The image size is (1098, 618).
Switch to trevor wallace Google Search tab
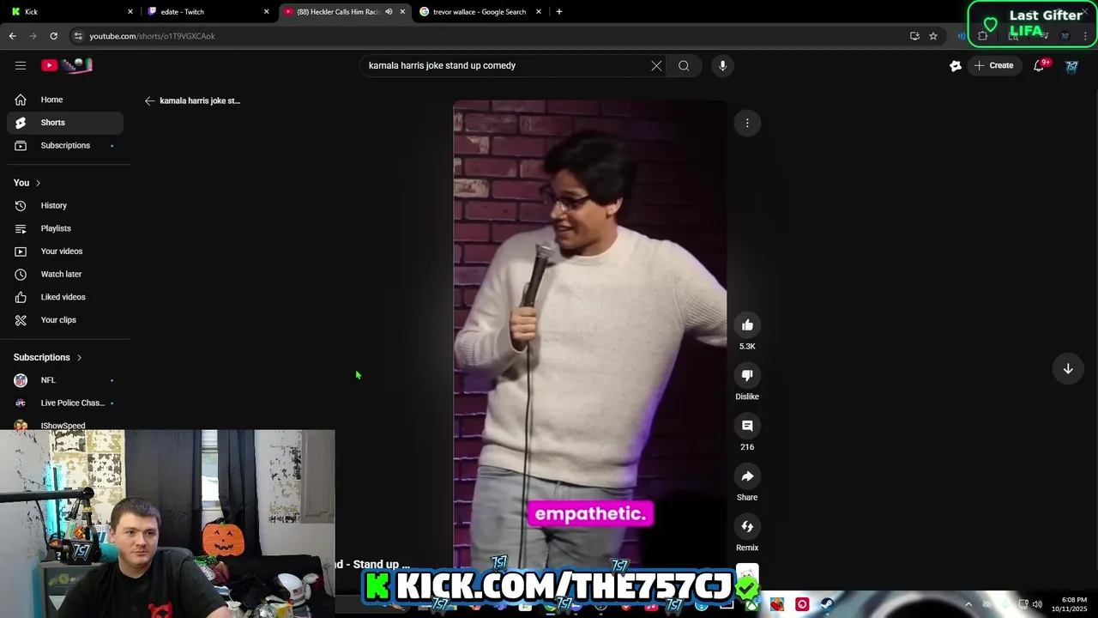pos(480,12)
